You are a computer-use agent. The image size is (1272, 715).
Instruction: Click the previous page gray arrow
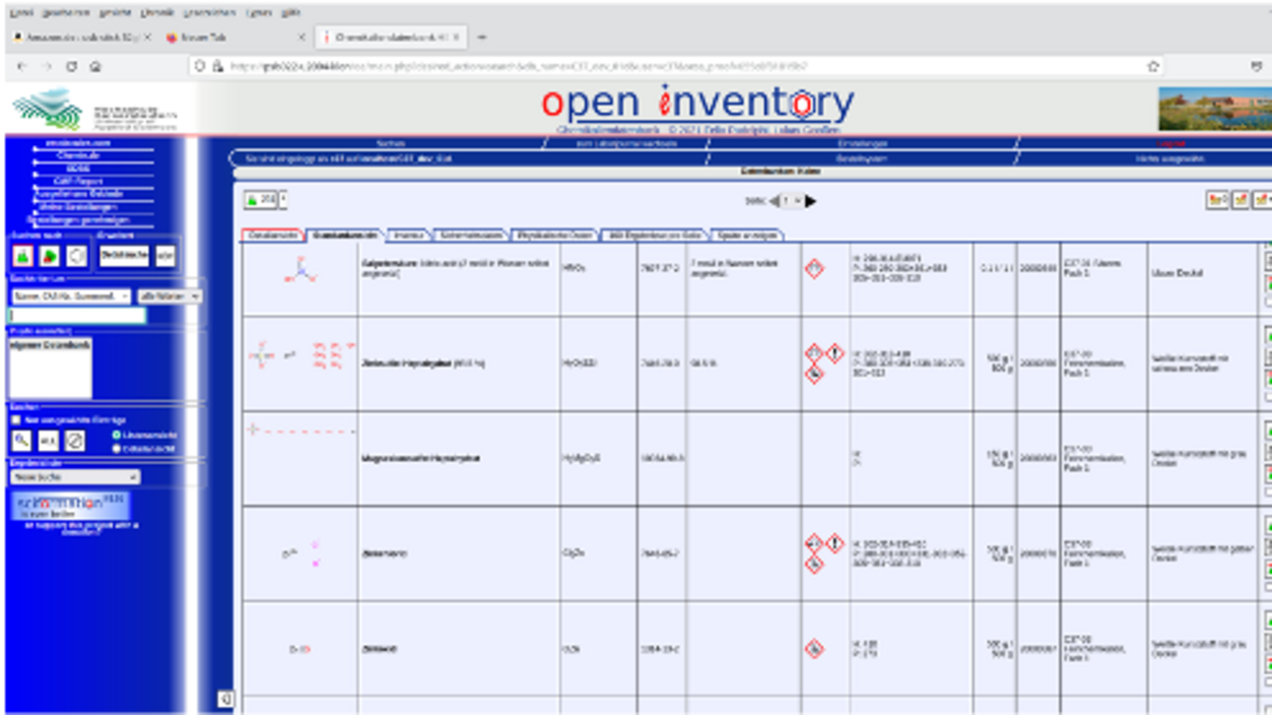773,202
